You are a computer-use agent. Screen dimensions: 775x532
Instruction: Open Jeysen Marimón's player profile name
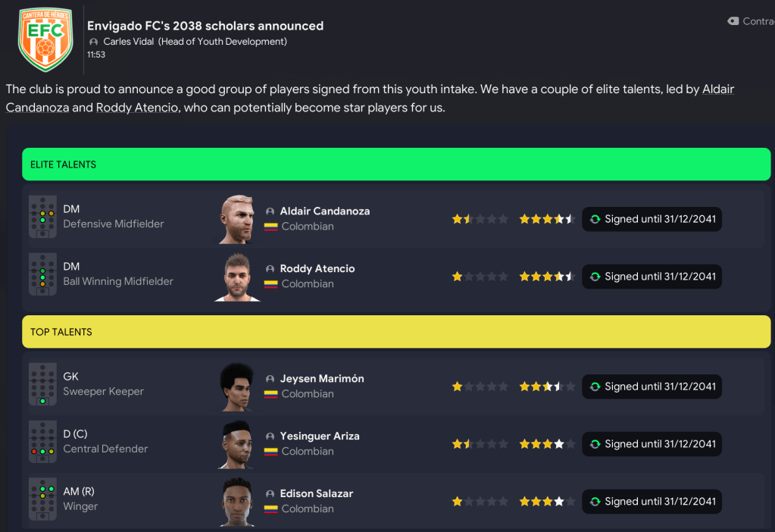coord(322,378)
